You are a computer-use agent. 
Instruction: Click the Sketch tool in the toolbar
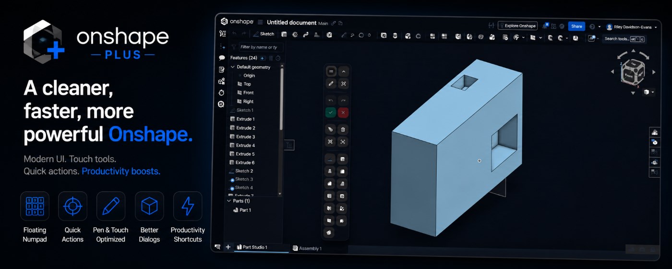(x=264, y=34)
